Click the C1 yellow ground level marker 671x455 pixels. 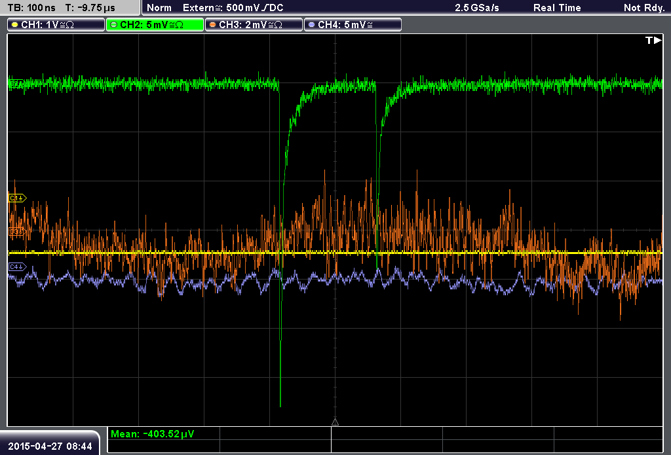pos(18,198)
